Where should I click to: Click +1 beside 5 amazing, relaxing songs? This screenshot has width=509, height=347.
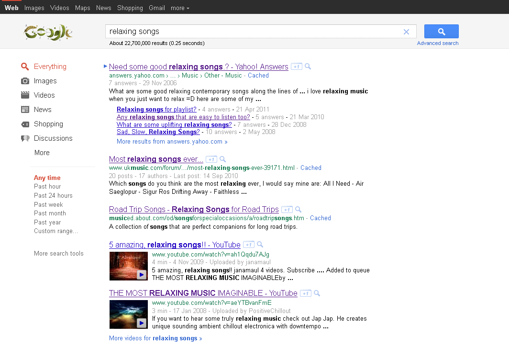click(249, 245)
